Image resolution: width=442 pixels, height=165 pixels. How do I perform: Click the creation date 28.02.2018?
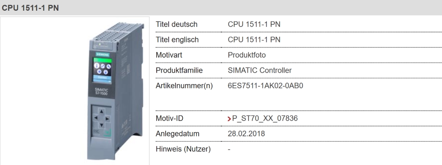[246, 133]
